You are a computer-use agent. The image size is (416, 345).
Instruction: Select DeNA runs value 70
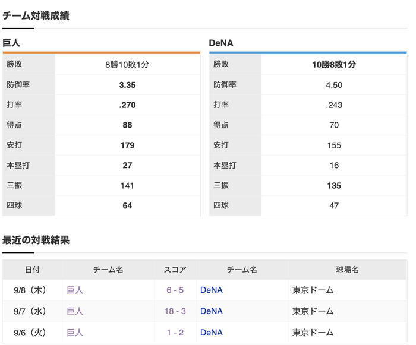pyautogui.click(x=334, y=125)
